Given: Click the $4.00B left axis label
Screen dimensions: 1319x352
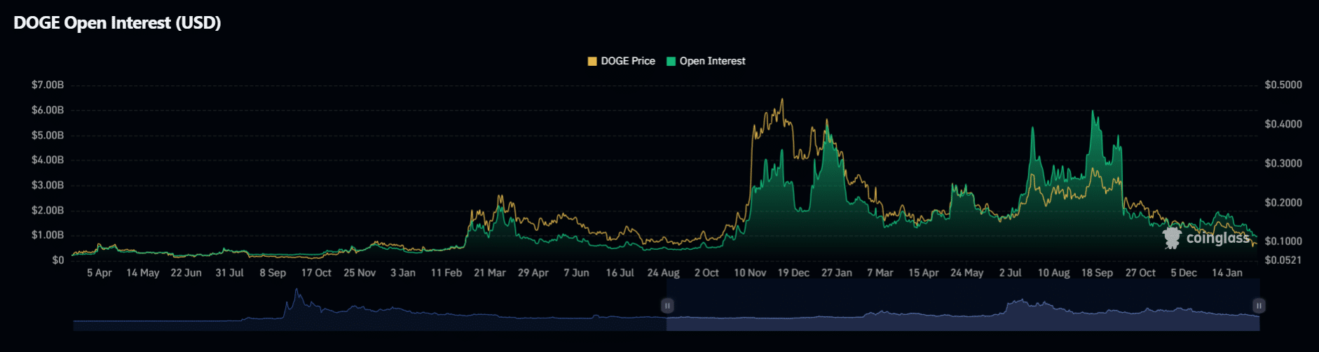Looking at the screenshot, I should [48, 160].
